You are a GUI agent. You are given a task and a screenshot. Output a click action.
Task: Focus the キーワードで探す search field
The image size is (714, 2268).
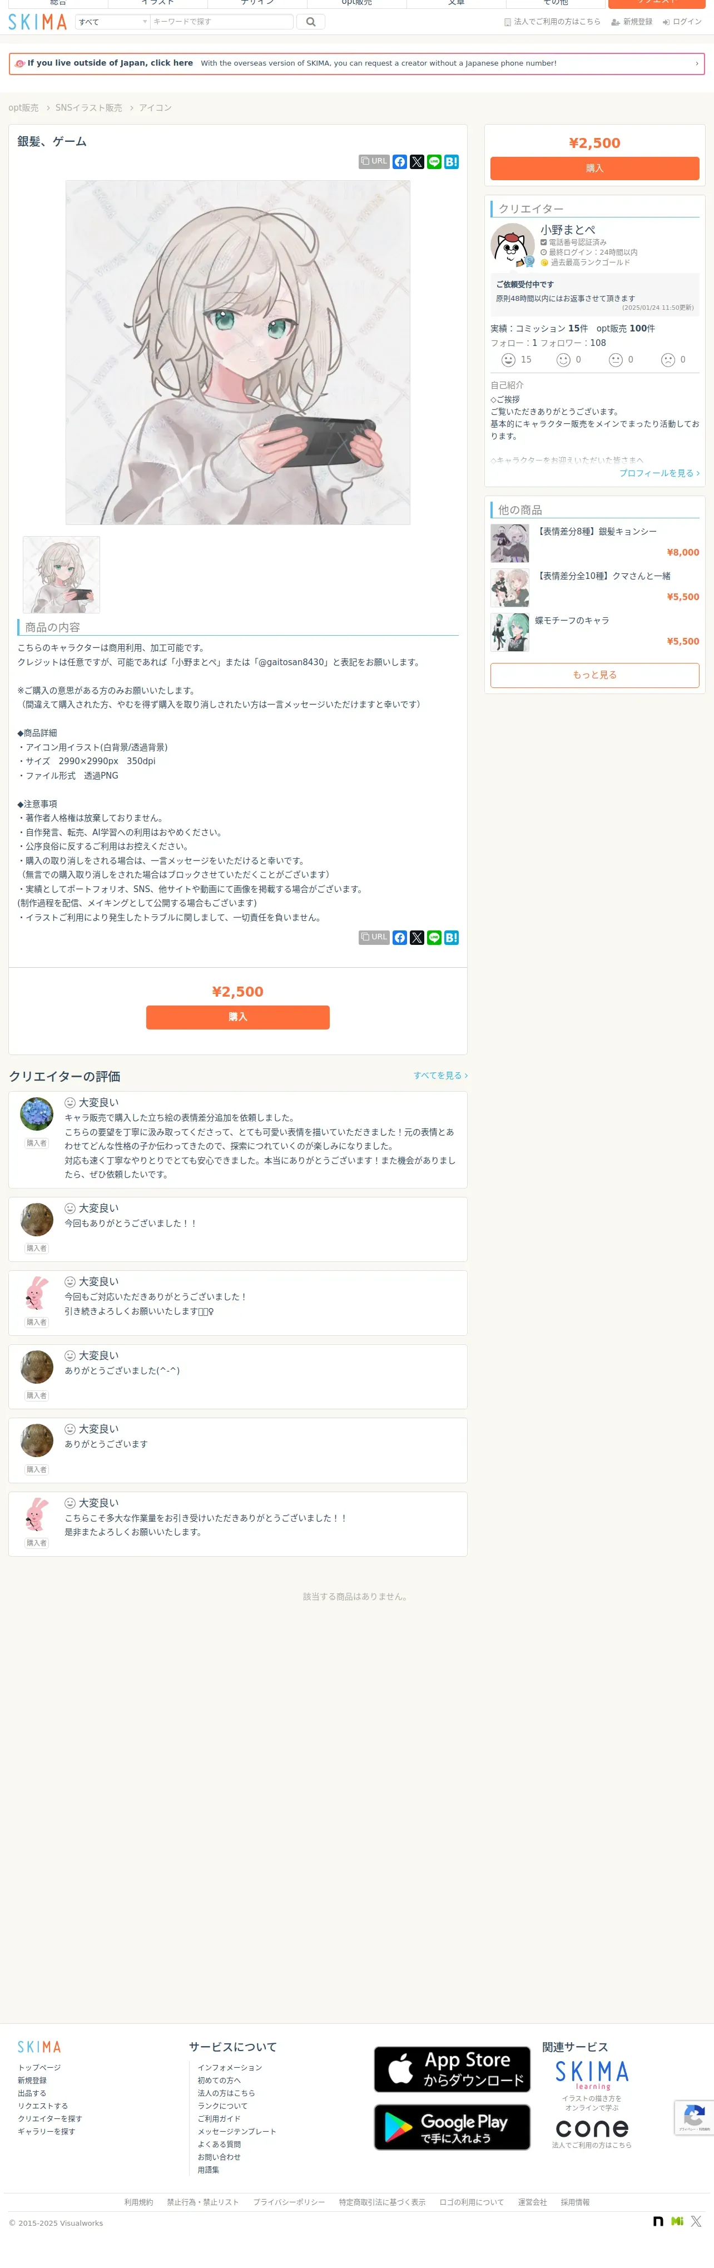[221, 22]
